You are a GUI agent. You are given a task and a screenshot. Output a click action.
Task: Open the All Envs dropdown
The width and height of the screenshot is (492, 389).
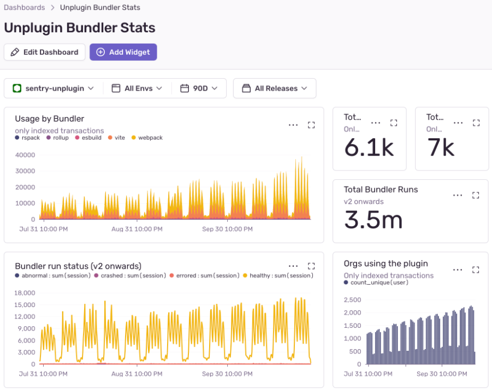click(137, 88)
